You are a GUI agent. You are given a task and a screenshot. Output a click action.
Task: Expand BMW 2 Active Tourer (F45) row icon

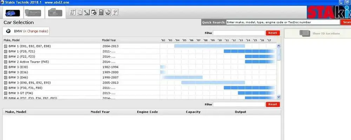[x=6, y=62]
